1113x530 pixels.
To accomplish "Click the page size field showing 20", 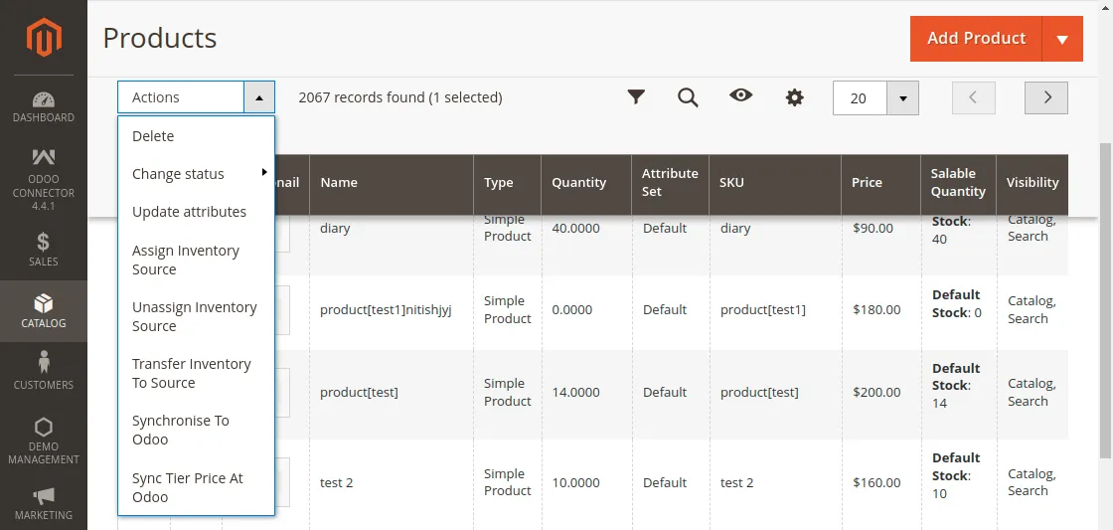I will point(860,98).
